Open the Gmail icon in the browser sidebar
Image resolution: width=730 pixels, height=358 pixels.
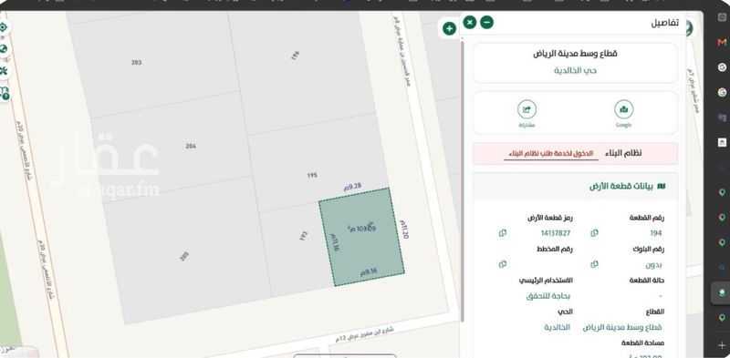722,42
